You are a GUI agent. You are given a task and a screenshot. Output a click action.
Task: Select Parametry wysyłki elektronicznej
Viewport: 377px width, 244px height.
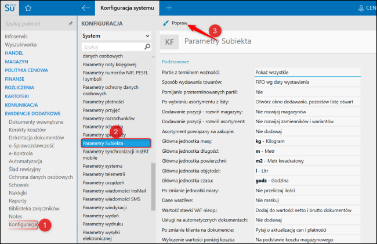[x=101, y=235]
